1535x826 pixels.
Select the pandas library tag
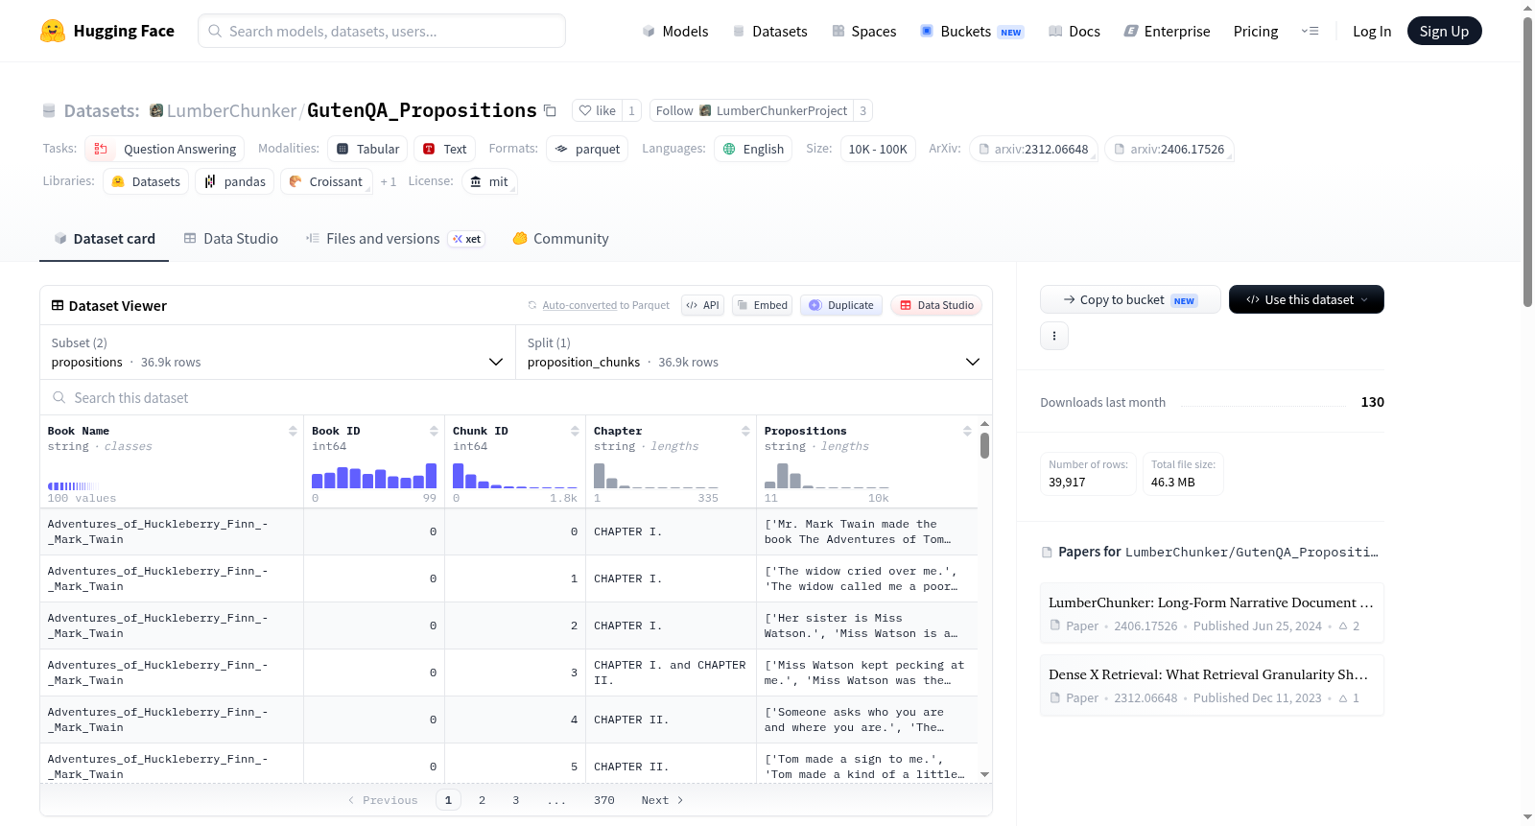235,181
